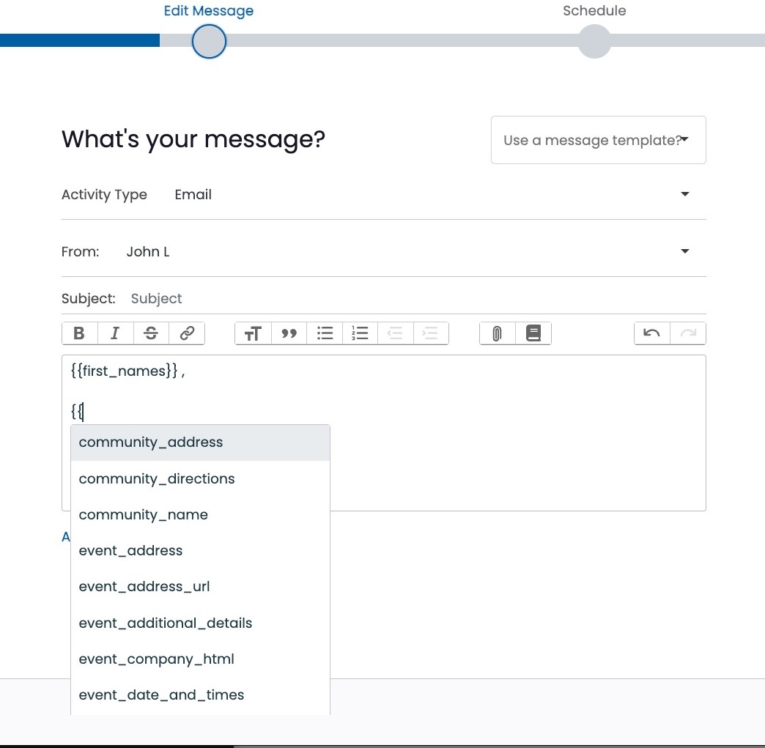This screenshot has height=748, width=765.
Task: Undo the last edit
Action: 652,333
